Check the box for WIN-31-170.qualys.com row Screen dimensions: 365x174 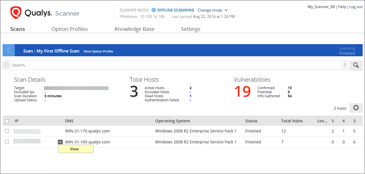(x=7, y=131)
